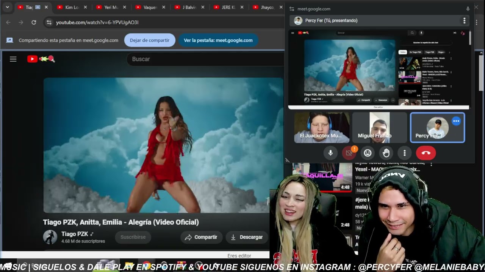Toggle microphone in Meet popup
The image size is (485, 272).
tap(330, 153)
